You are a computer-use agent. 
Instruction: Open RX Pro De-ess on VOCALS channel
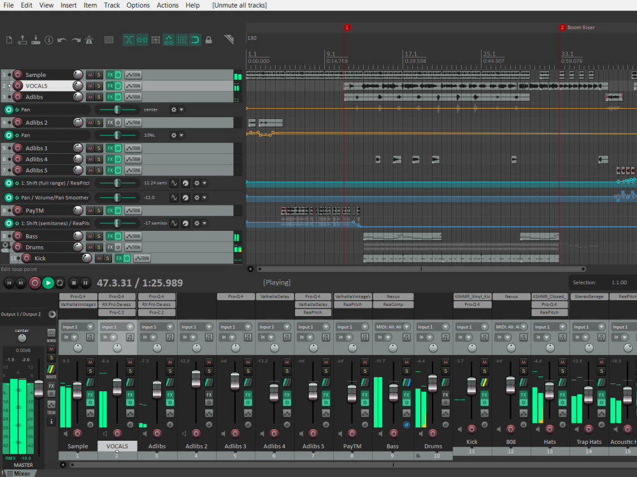coord(117,304)
